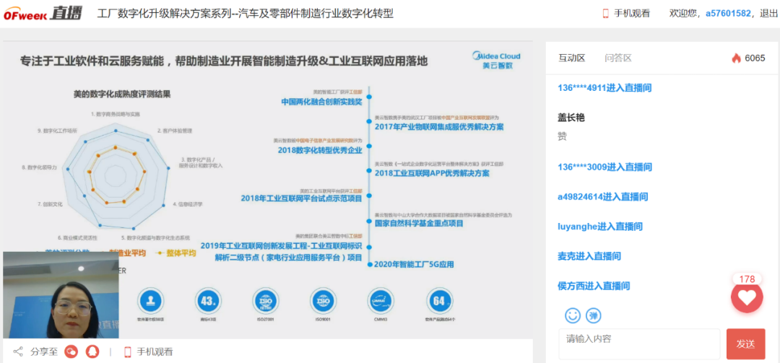Switch to the 问答区 tab
This screenshot has width=780, height=363.
pos(617,58)
